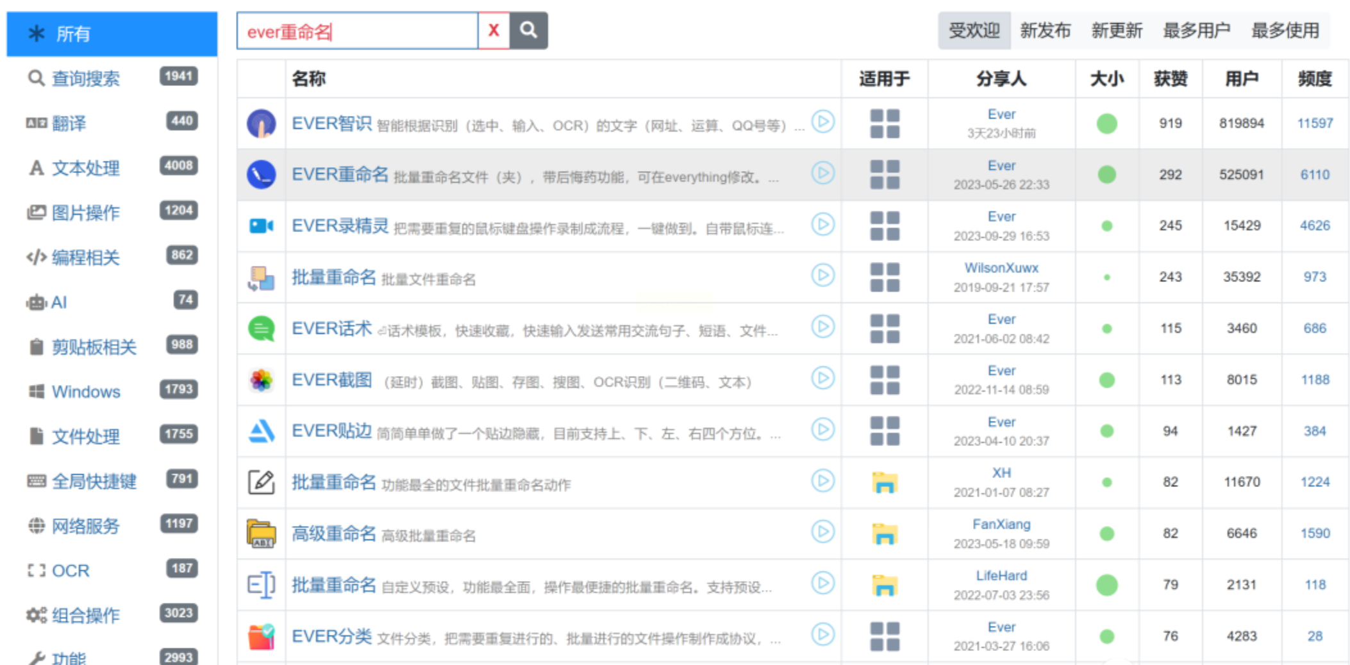Viewport: 1350px width, 665px height.
Task: Open the EVER重命名 action title link
Action: (x=340, y=174)
